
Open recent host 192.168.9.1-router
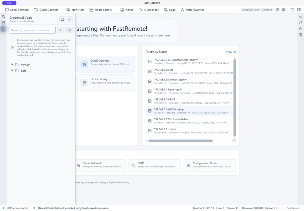point(189,131)
